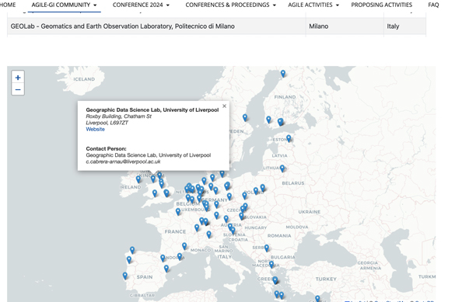Expand Conference 2024 dropdown menu
The height and width of the screenshot is (302, 455).
click(141, 5)
